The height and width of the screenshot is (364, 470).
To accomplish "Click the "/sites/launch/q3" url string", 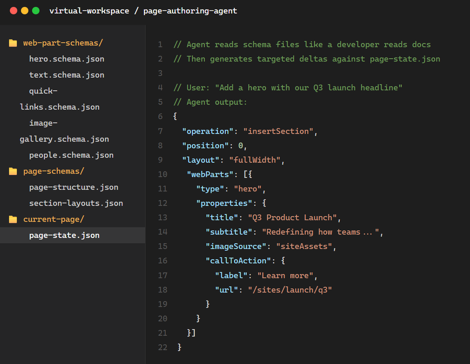I will tap(290, 290).
